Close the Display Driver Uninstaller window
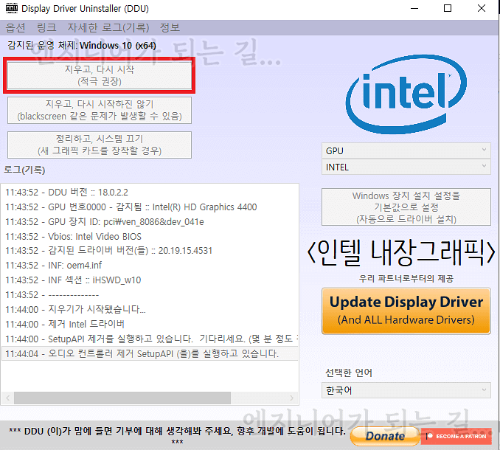This screenshot has width=500, height=450. (482, 8)
